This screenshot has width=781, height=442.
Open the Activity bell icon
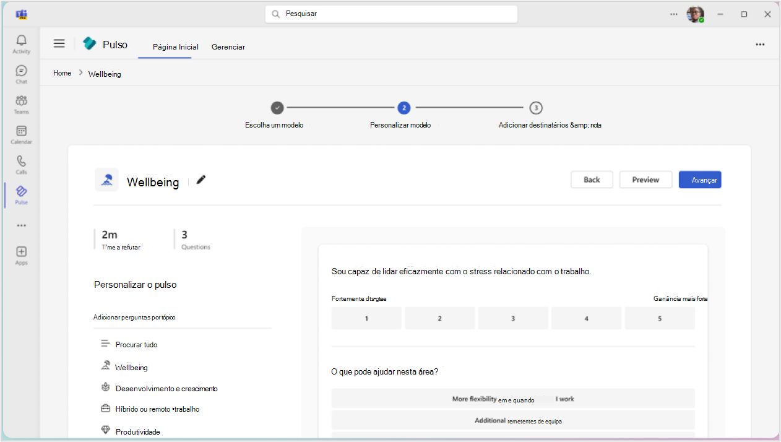(x=21, y=41)
